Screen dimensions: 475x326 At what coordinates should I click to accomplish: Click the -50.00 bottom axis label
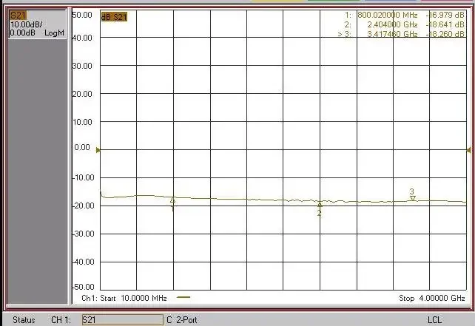(84, 287)
